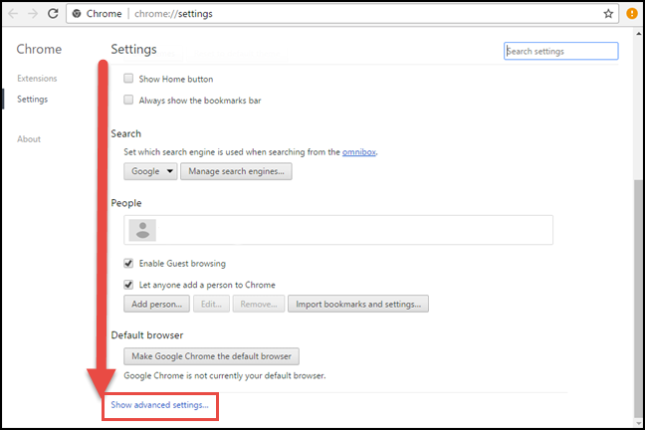Click Show advanced settings link
This screenshot has height=430, width=645.
click(x=159, y=405)
